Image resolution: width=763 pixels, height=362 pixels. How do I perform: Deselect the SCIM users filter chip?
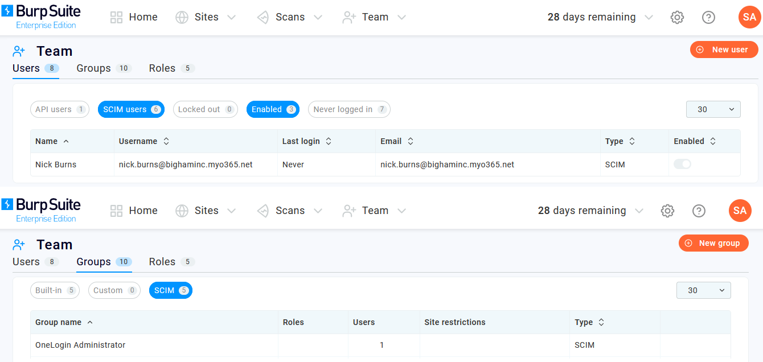coord(131,109)
